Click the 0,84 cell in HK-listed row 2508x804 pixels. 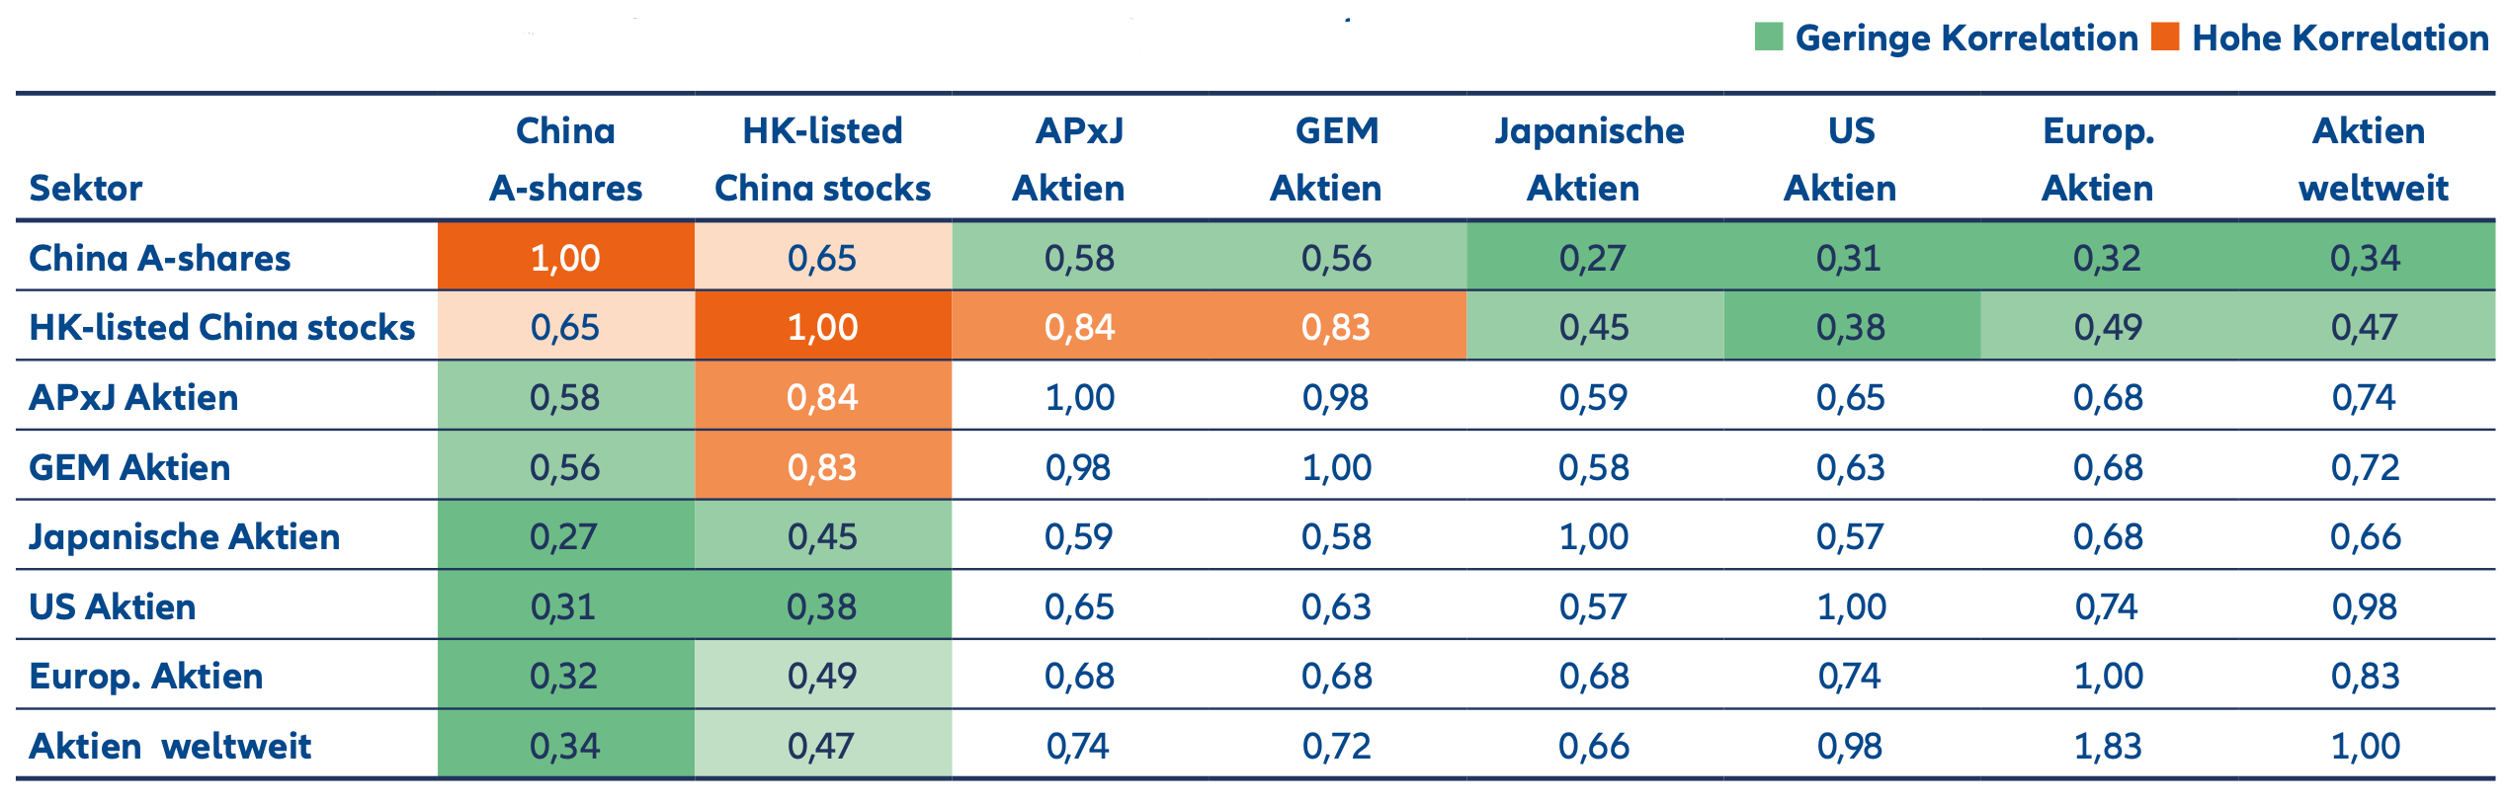pyautogui.click(x=1079, y=327)
